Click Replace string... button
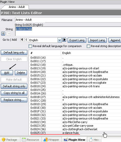This screenshot has width=121, height=142. (14, 100)
